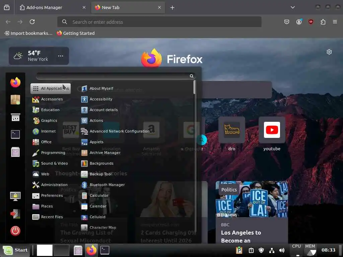The image size is (343, 257).
Task: Open the yellow P tray icon
Action: tap(239, 250)
